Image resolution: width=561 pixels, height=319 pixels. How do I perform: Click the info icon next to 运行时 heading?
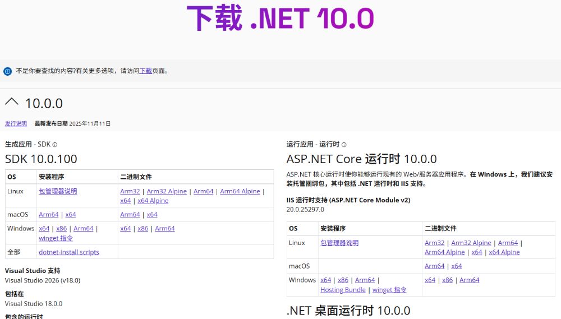click(x=344, y=145)
